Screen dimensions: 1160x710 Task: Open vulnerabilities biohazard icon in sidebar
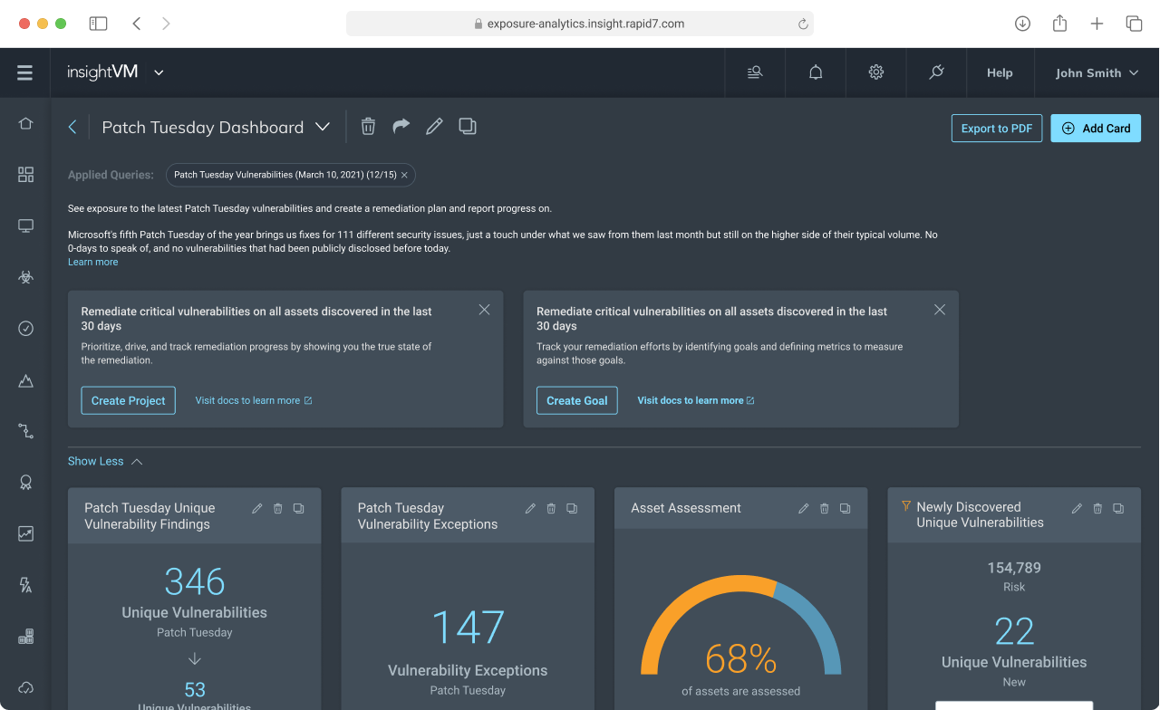click(x=25, y=277)
